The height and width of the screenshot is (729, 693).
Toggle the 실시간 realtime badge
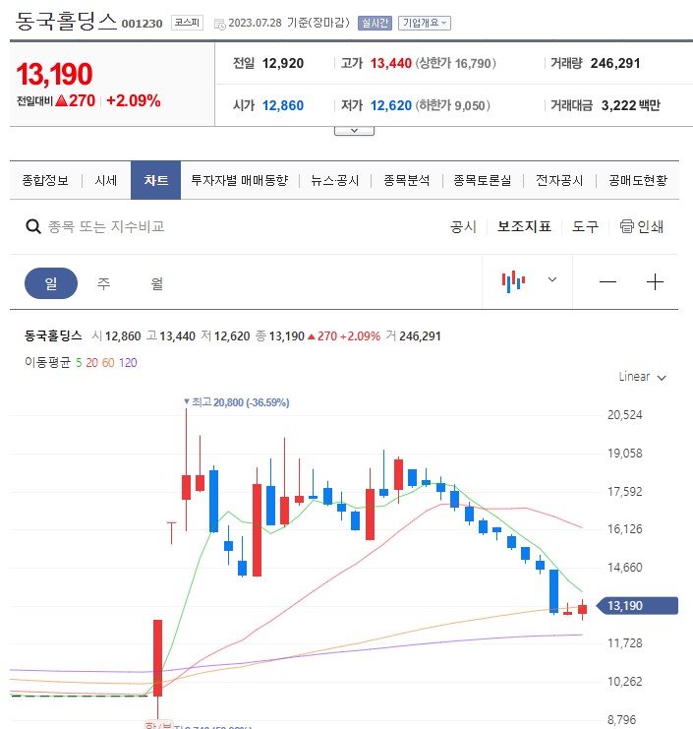[375, 23]
